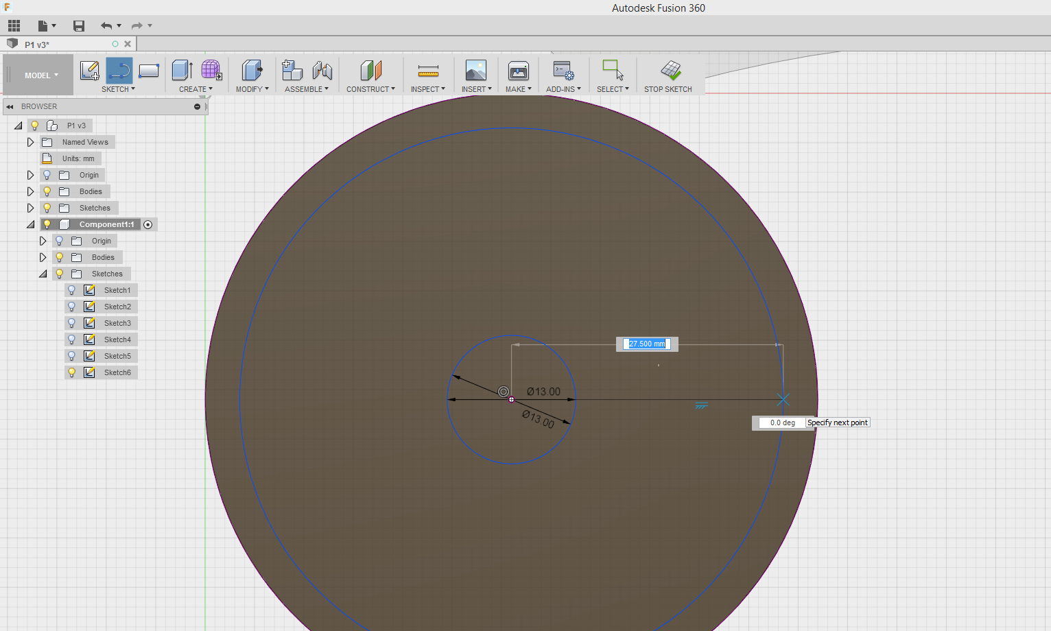
Task: Collapse the Component1:1 node
Action: coord(31,224)
